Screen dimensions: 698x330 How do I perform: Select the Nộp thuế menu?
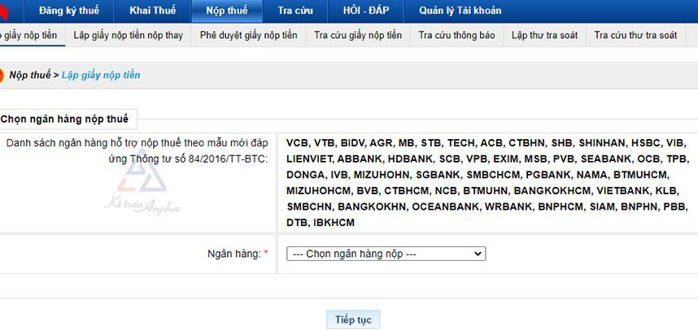click(227, 11)
